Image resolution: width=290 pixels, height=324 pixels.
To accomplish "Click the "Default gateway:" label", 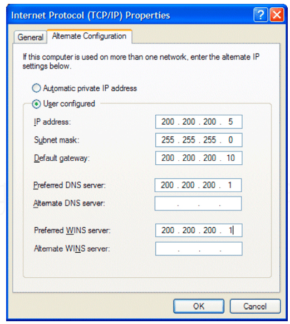I will coord(62,158).
